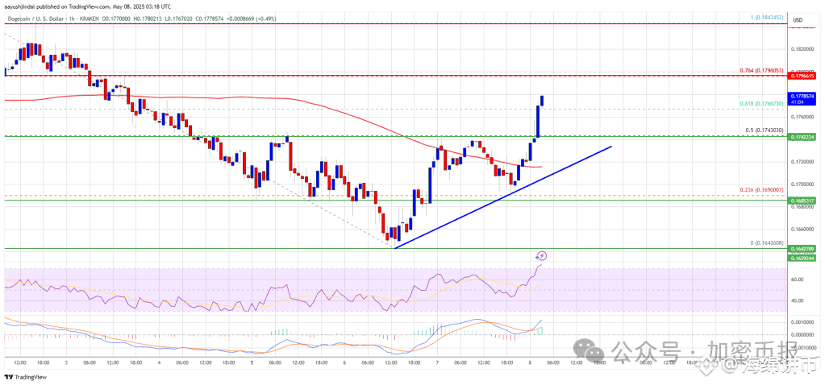Screen dimensions: 825x385
Task: Click the date label 7 on time axis
Action: [x=436, y=363]
